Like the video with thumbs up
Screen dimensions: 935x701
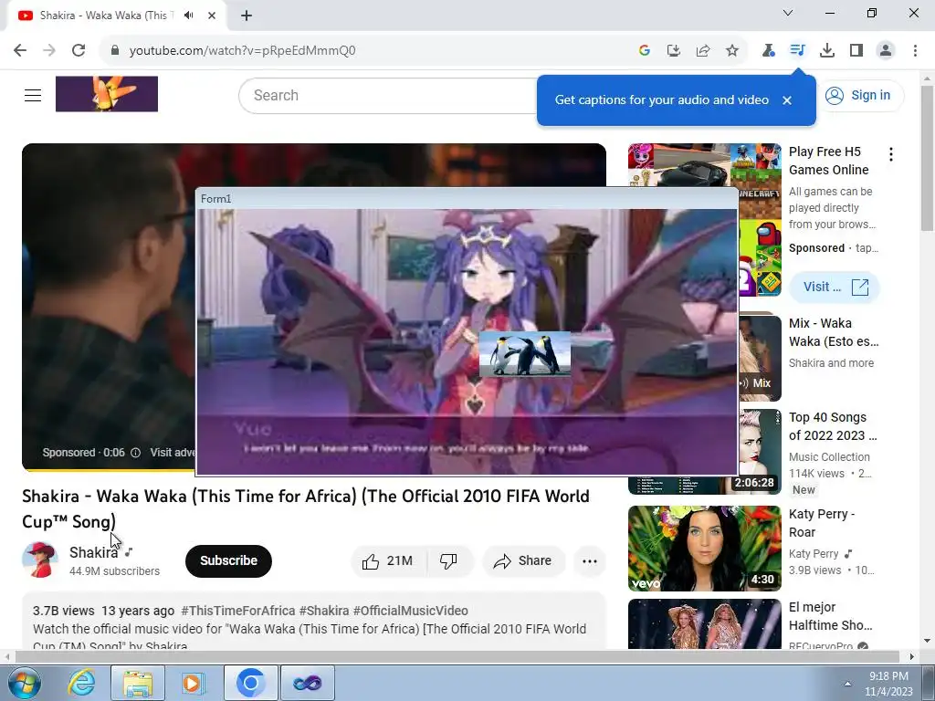coord(388,561)
